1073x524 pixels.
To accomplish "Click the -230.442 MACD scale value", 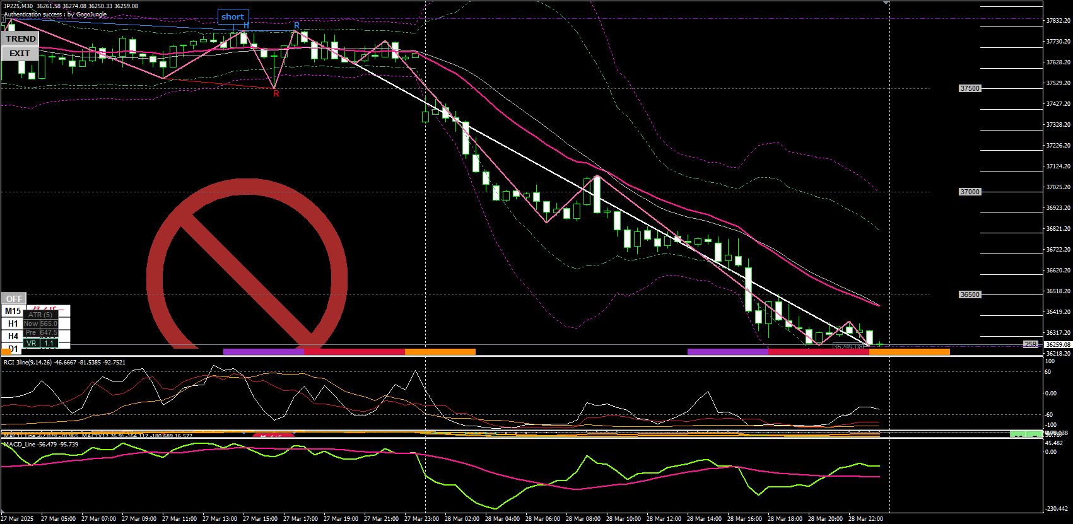I will point(1057,509).
